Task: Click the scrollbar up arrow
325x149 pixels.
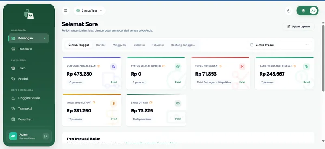Action: click(323, 22)
